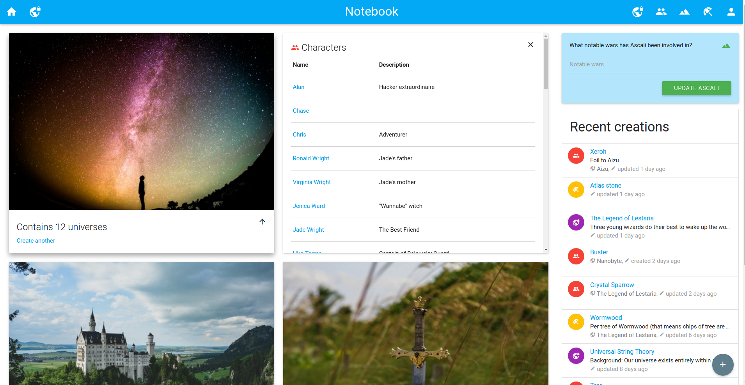Open the galaxy universes card image

(x=142, y=121)
